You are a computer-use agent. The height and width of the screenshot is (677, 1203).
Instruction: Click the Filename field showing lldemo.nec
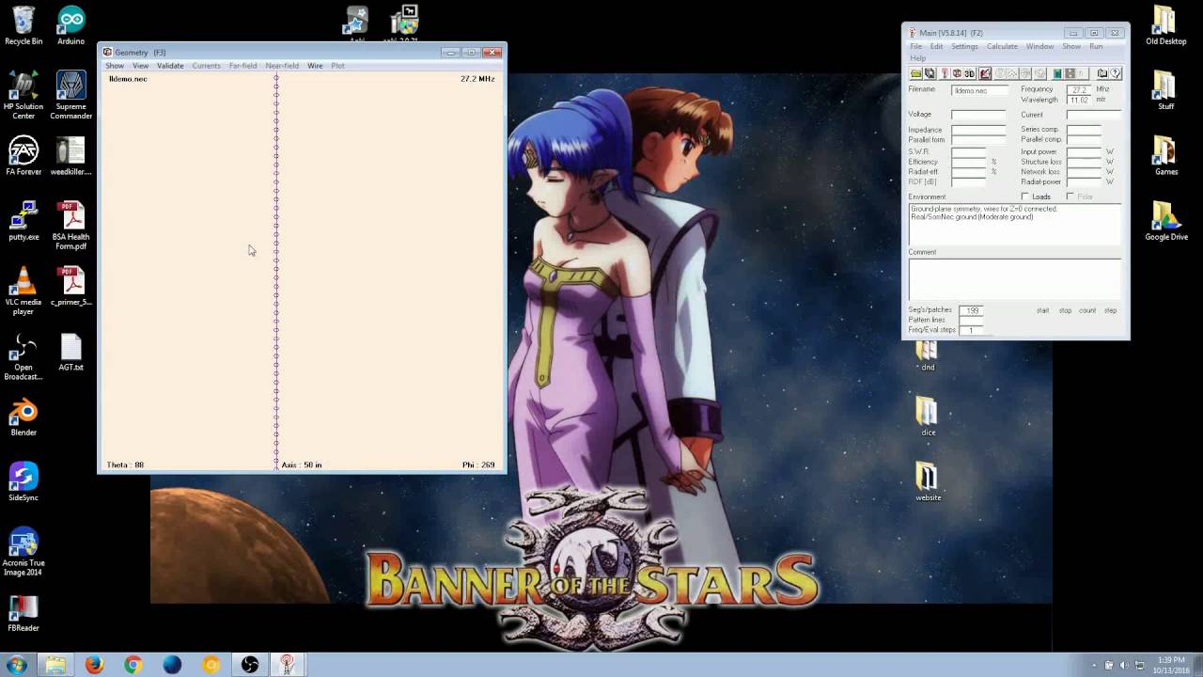979,90
